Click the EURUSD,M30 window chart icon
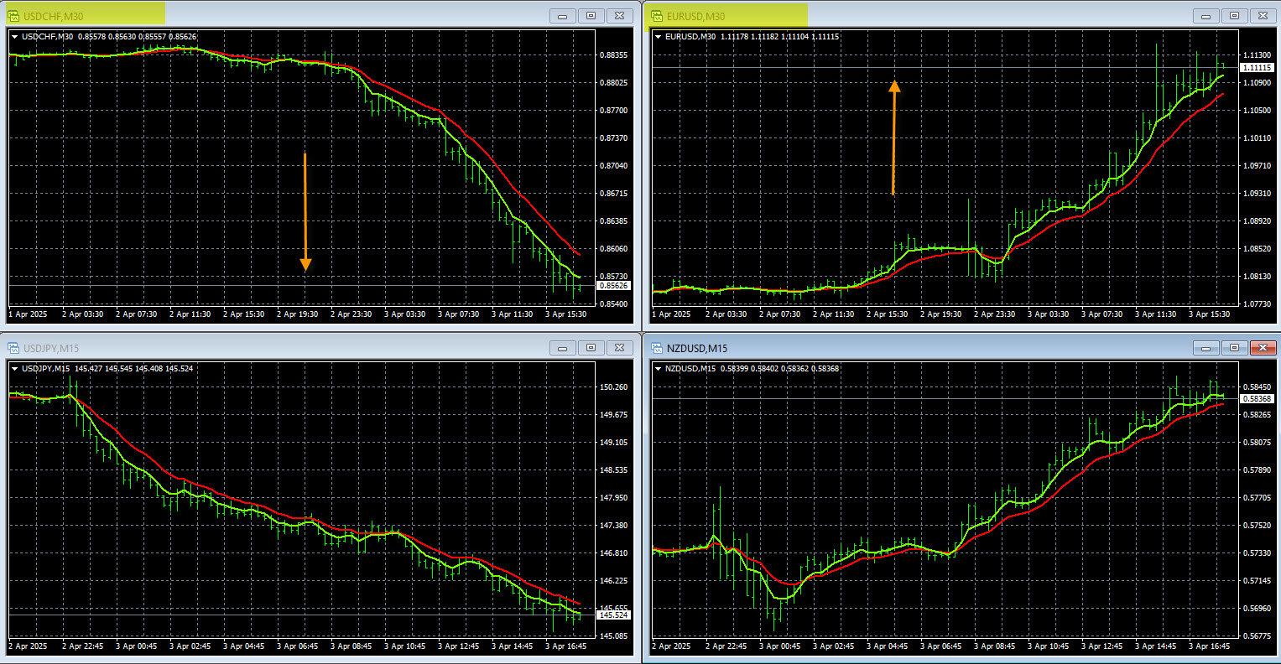1281x664 pixels. (x=657, y=15)
